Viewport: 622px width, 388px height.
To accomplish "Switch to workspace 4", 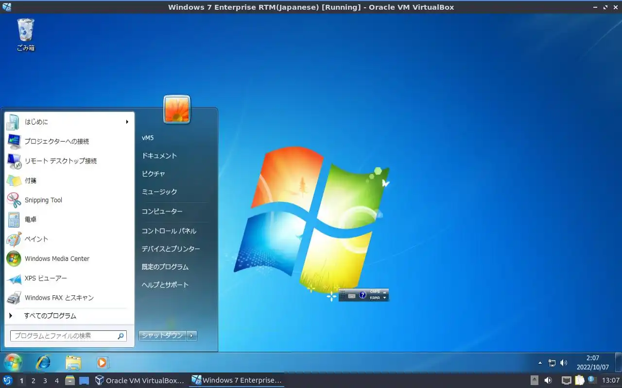I will click(56, 381).
